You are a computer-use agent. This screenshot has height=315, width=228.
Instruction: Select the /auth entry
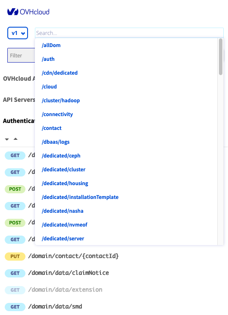coord(48,59)
